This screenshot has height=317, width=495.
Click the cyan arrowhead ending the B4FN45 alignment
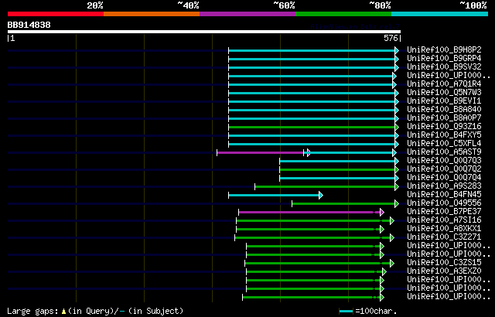pyautogui.click(x=321, y=196)
